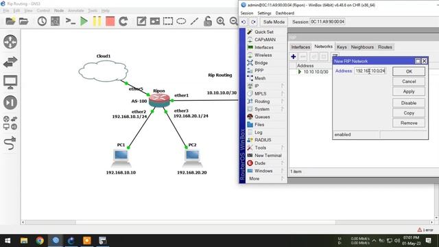This screenshot has height=247, width=439.
Task: Expand the Routing submenu
Action: coord(266,102)
